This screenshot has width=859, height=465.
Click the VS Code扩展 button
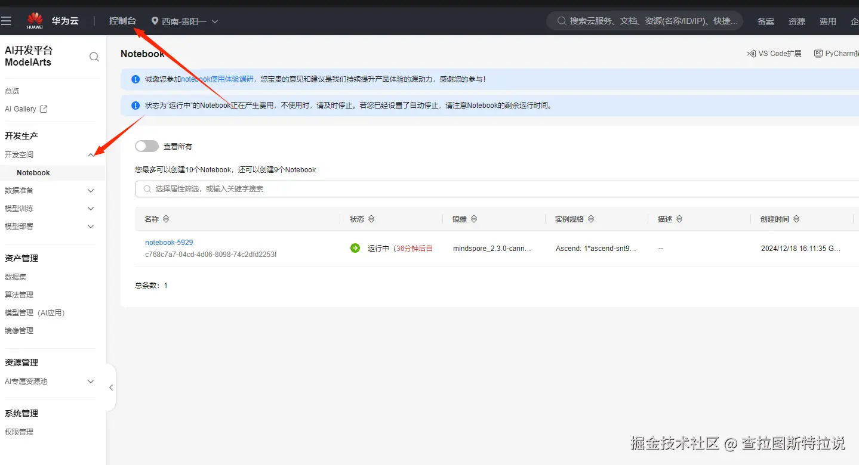pos(774,54)
